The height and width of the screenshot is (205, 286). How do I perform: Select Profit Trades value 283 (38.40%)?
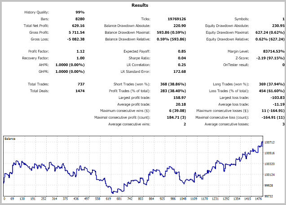tap(173, 91)
